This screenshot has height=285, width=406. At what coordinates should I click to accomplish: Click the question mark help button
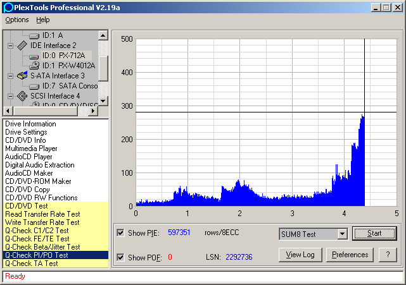388,255
